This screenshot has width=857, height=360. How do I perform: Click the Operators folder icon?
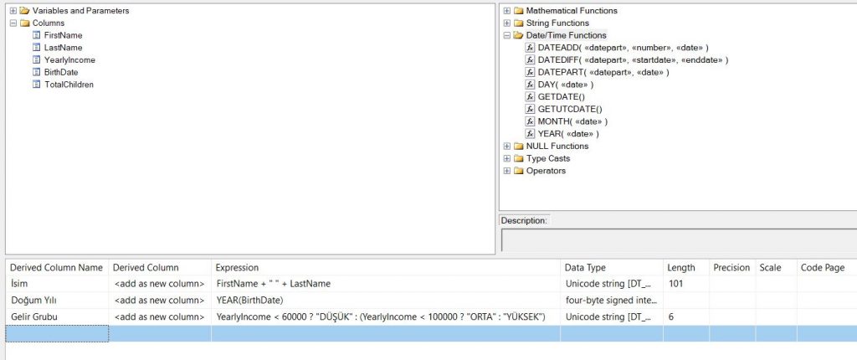pos(518,171)
